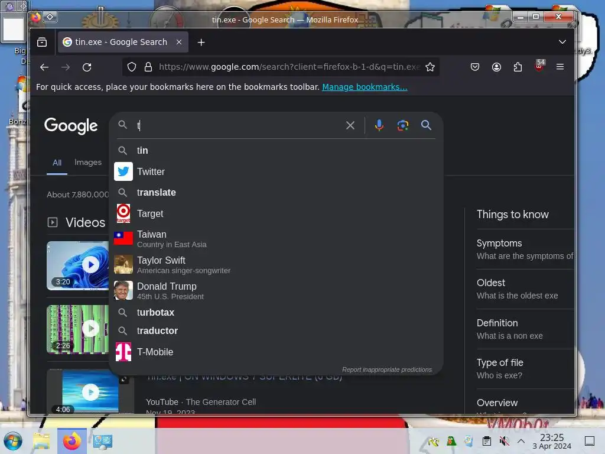
Task: Choose the 'translate' suggestion
Action: pyautogui.click(x=276, y=192)
